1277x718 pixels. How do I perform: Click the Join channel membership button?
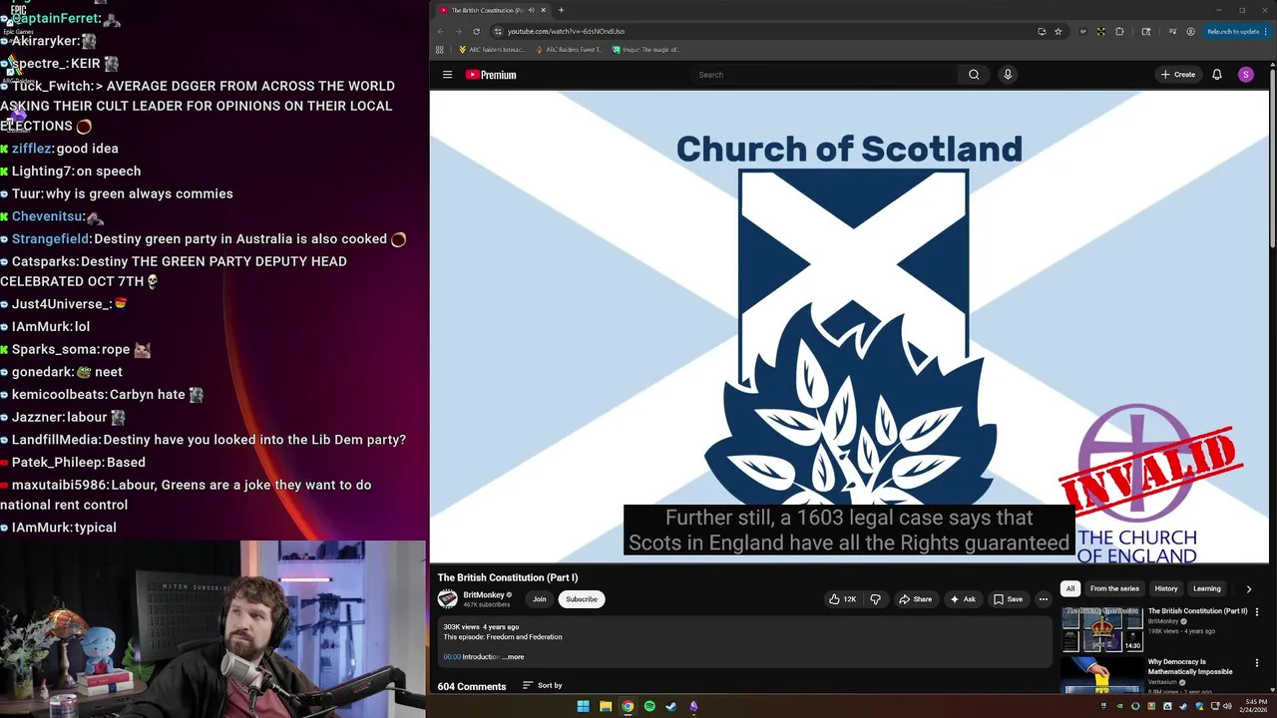tap(539, 599)
